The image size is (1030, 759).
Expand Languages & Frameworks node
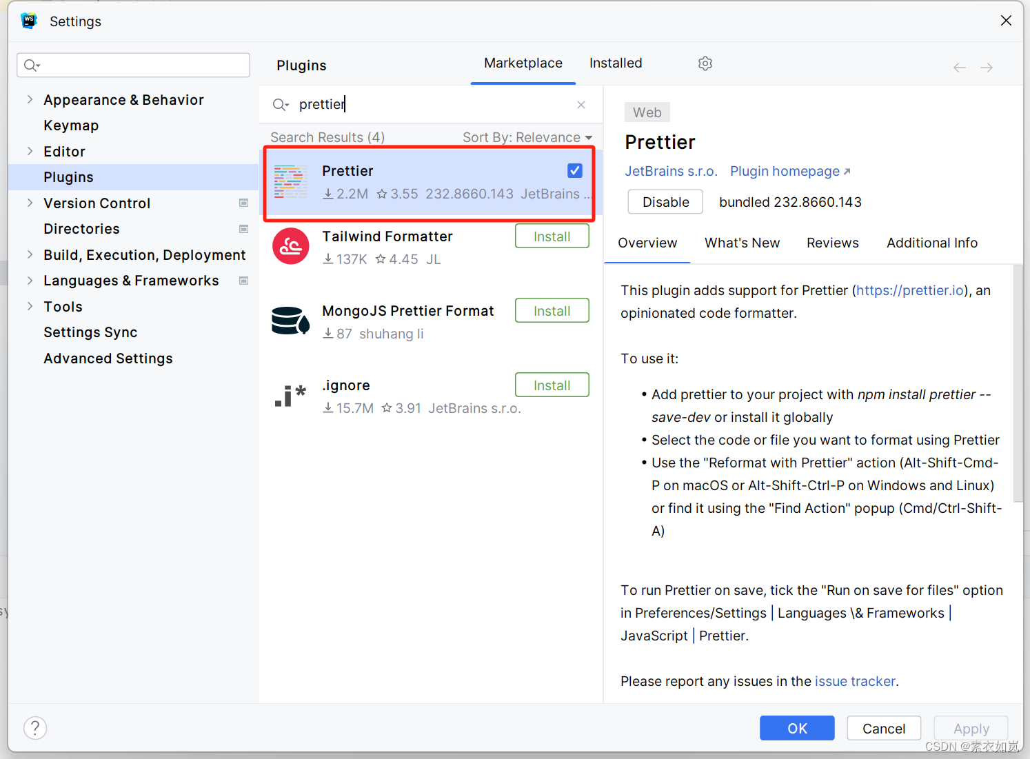(30, 281)
